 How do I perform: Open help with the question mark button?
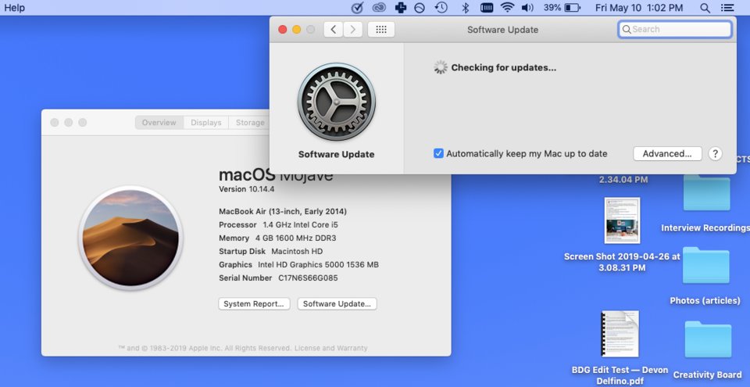coord(715,154)
